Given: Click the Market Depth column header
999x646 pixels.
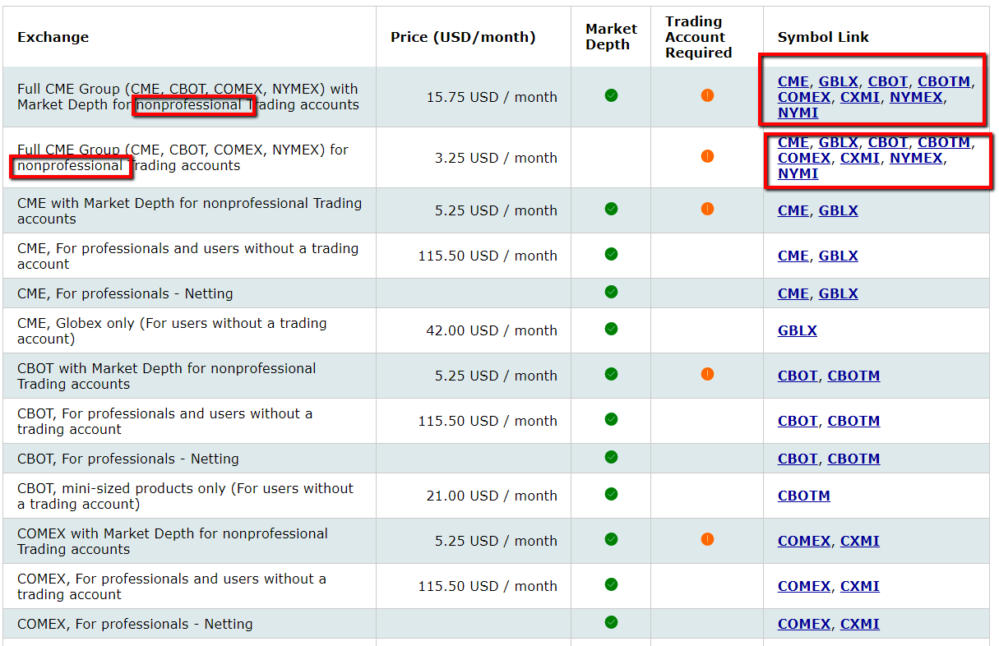Looking at the screenshot, I should (611, 37).
